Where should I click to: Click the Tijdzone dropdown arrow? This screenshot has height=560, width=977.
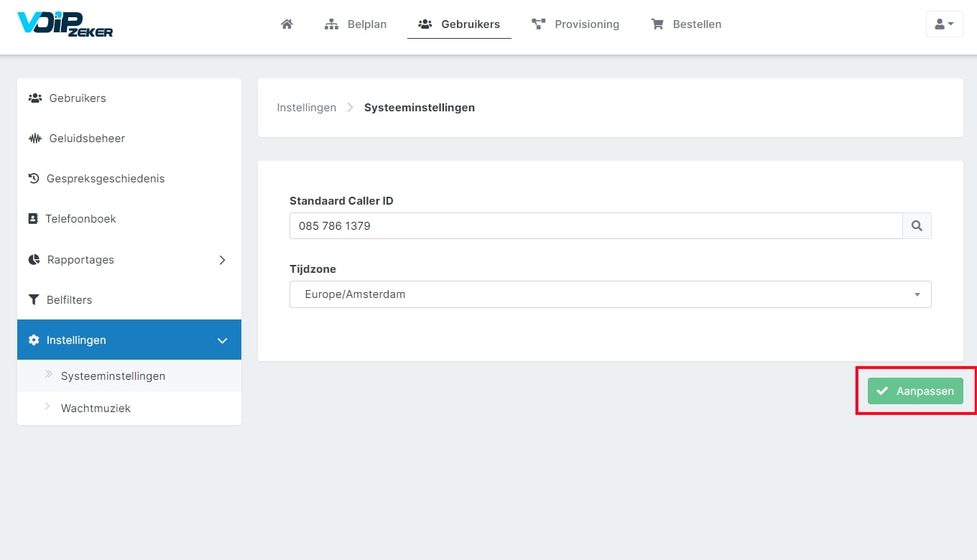coord(917,294)
